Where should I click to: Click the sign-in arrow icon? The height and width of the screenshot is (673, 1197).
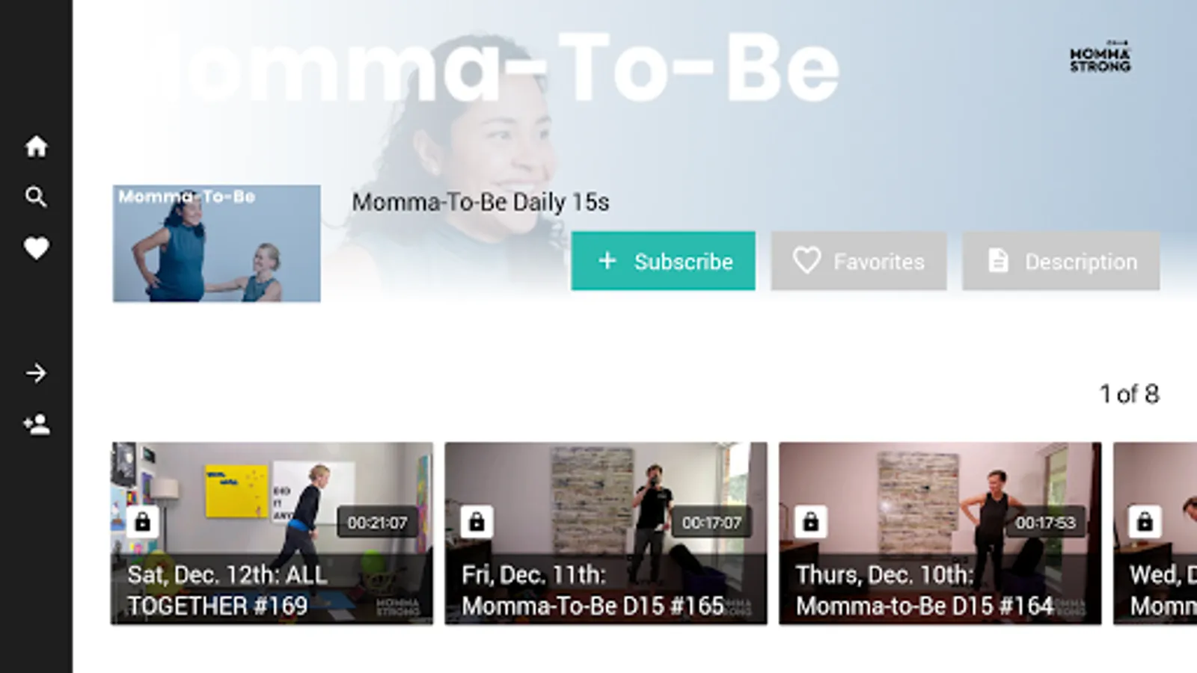point(36,373)
